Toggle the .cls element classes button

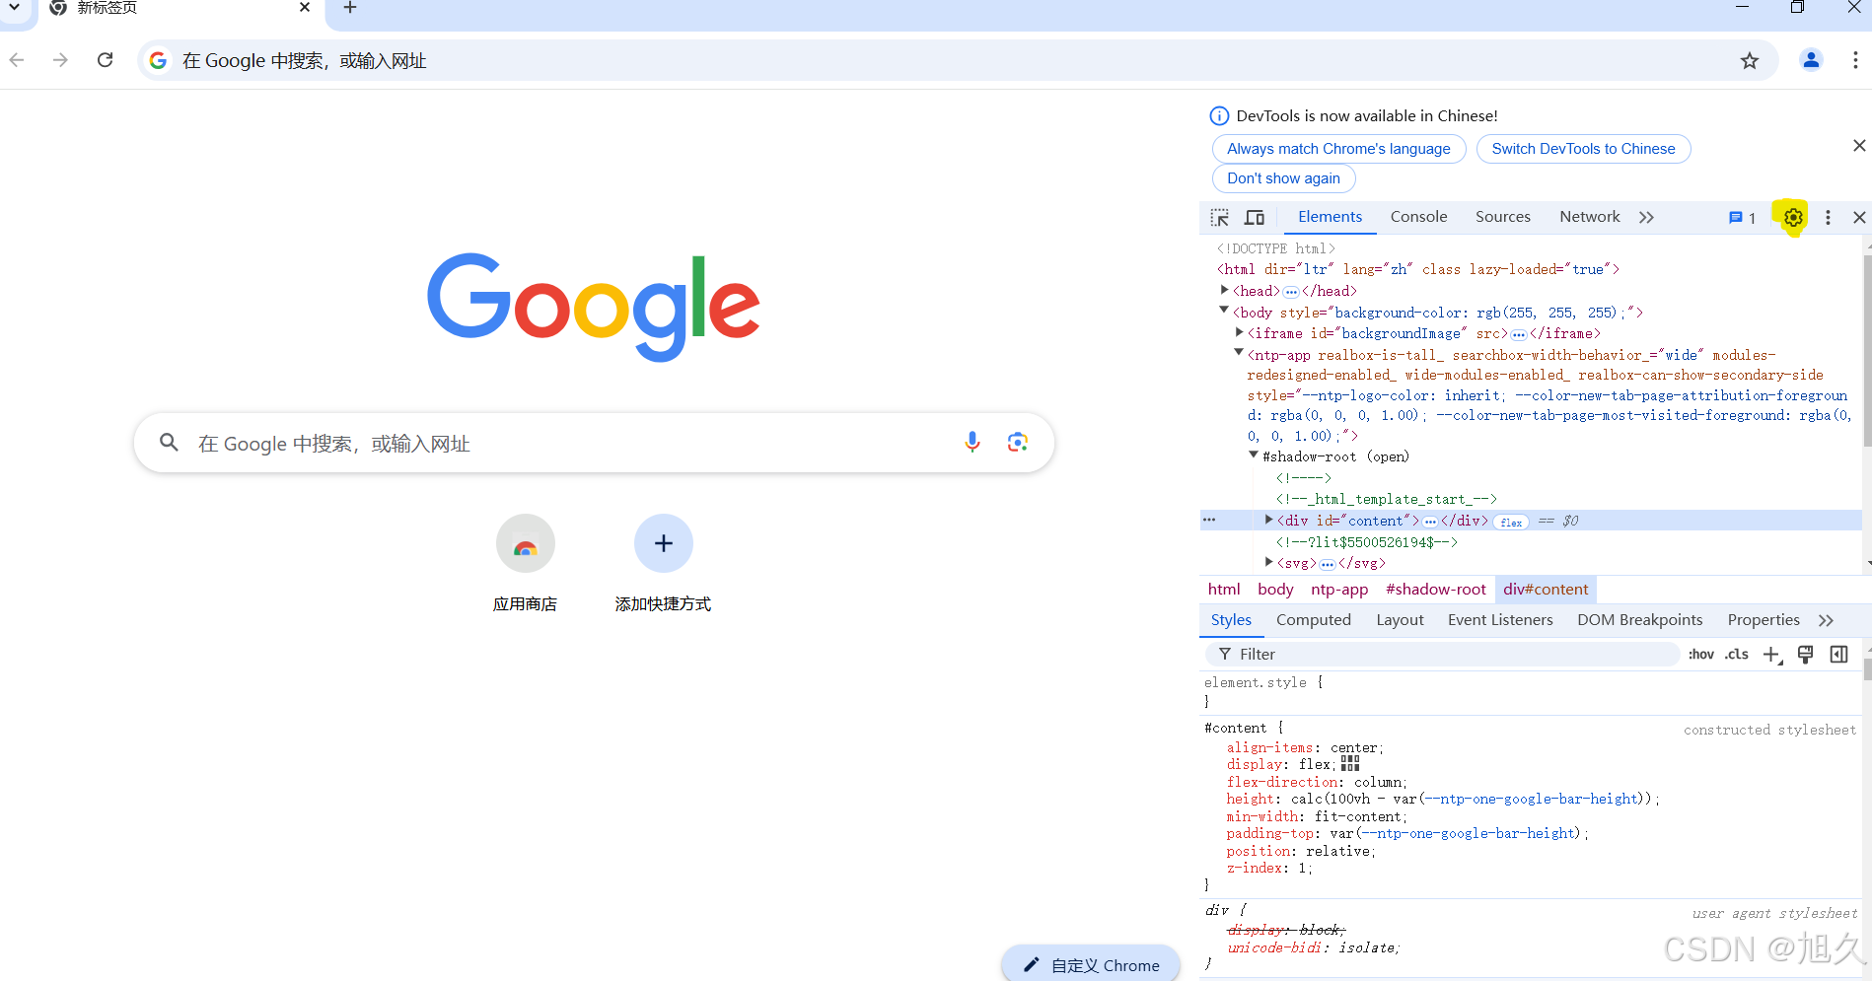(1736, 654)
